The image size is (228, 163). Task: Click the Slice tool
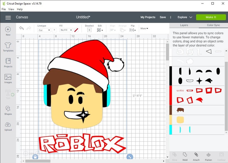tap(175, 156)
